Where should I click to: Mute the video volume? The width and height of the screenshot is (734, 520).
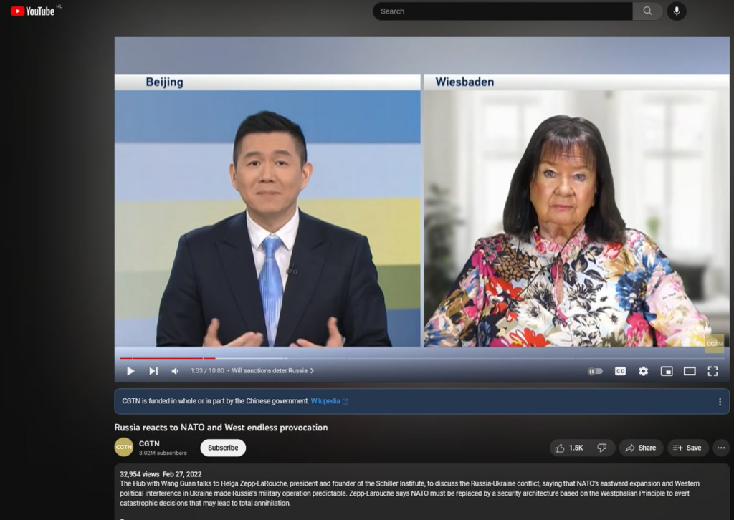175,371
